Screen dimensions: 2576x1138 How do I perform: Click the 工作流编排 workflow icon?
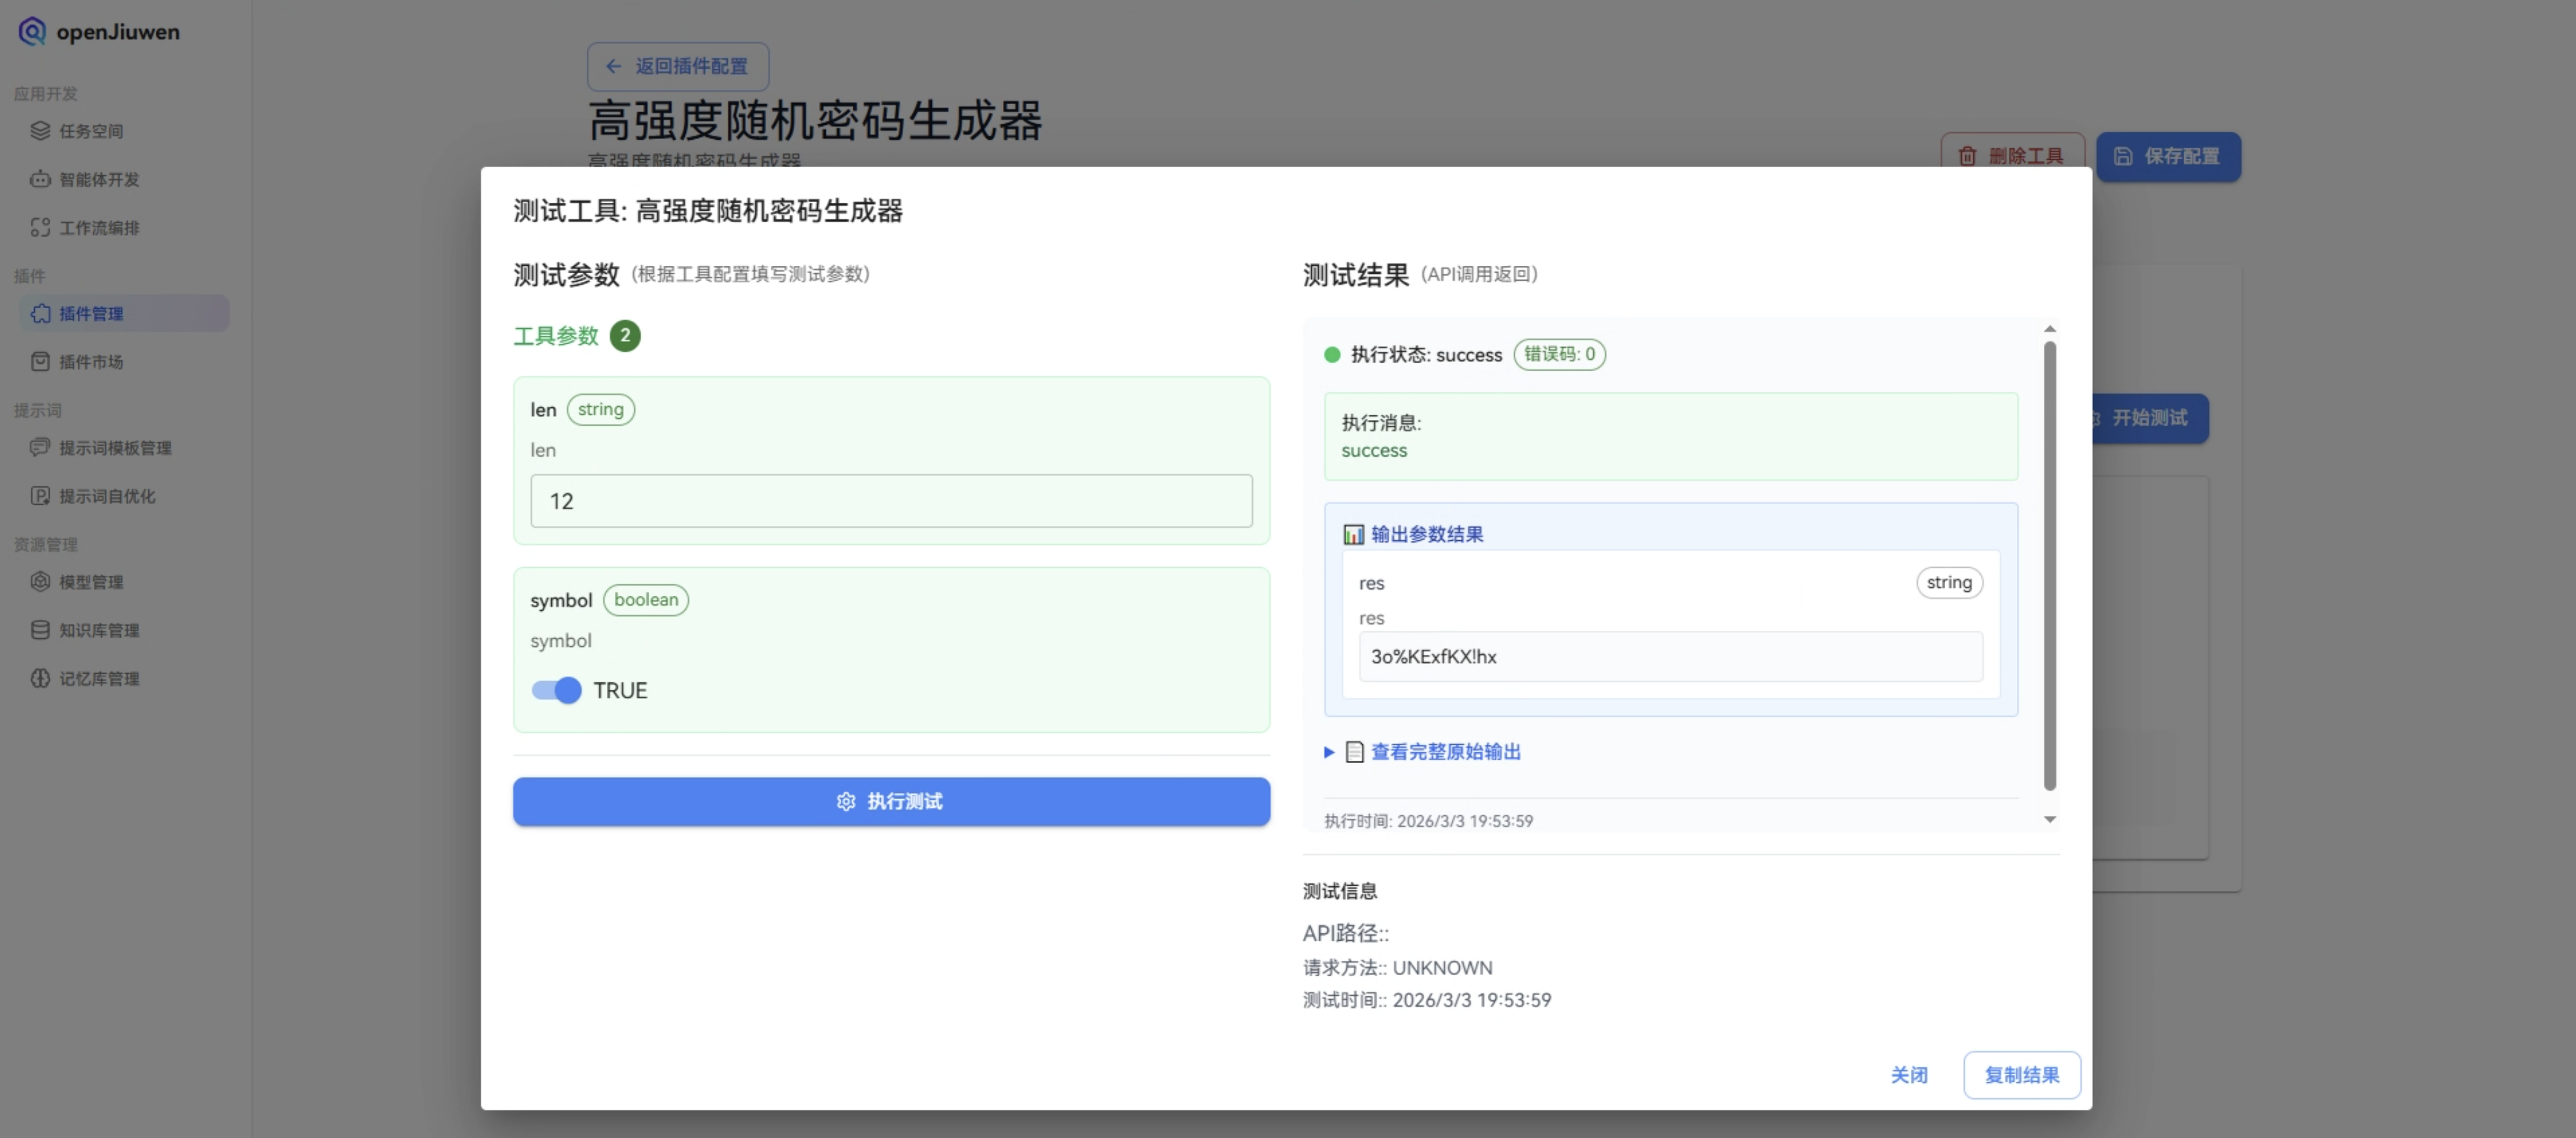click(x=40, y=228)
